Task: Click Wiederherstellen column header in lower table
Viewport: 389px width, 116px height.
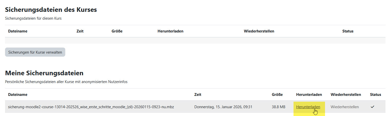Action: pyautogui.click(x=346, y=95)
